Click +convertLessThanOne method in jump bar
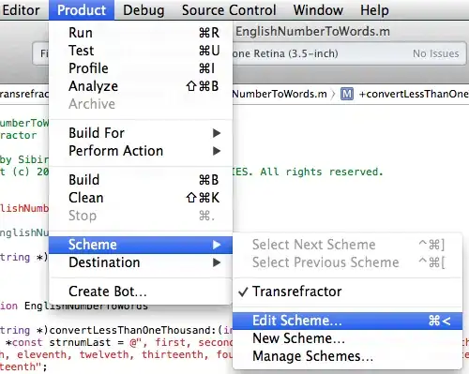Viewport: 469px width, 374px height. click(x=414, y=94)
